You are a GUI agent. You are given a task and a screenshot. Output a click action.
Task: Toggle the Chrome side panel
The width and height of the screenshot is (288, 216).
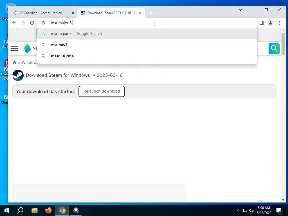[262, 23]
